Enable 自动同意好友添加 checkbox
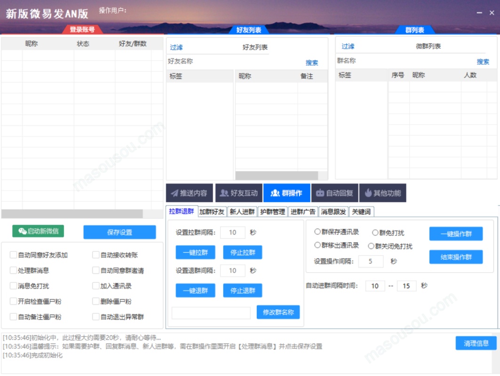Image resolution: width=500 pixels, height=376 pixels. (13, 255)
